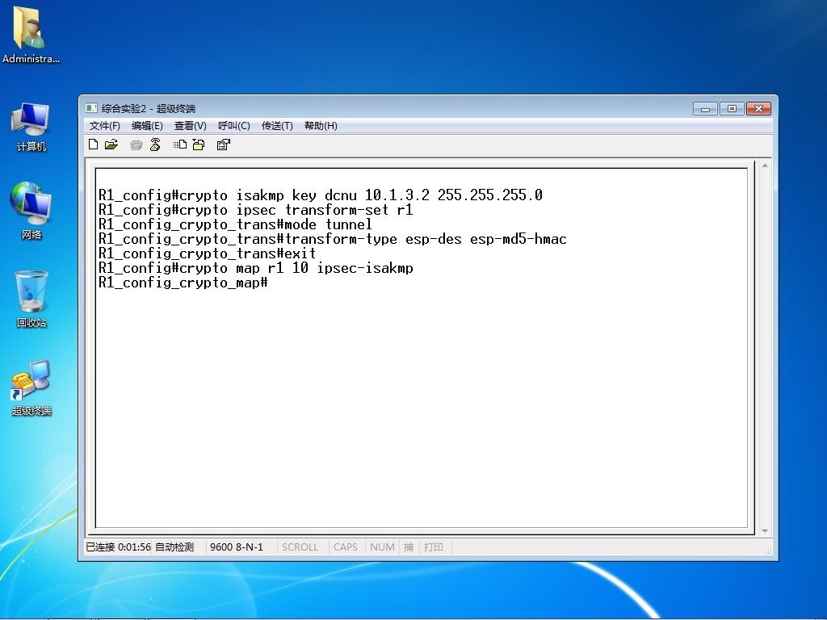Image resolution: width=827 pixels, height=620 pixels.
Task: Open the 编辑(E) menu
Action: click(147, 125)
